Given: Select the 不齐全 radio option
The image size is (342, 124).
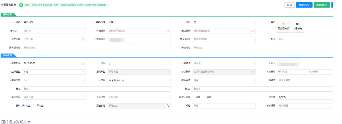Looking at the screenshot, I should [34, 106].
